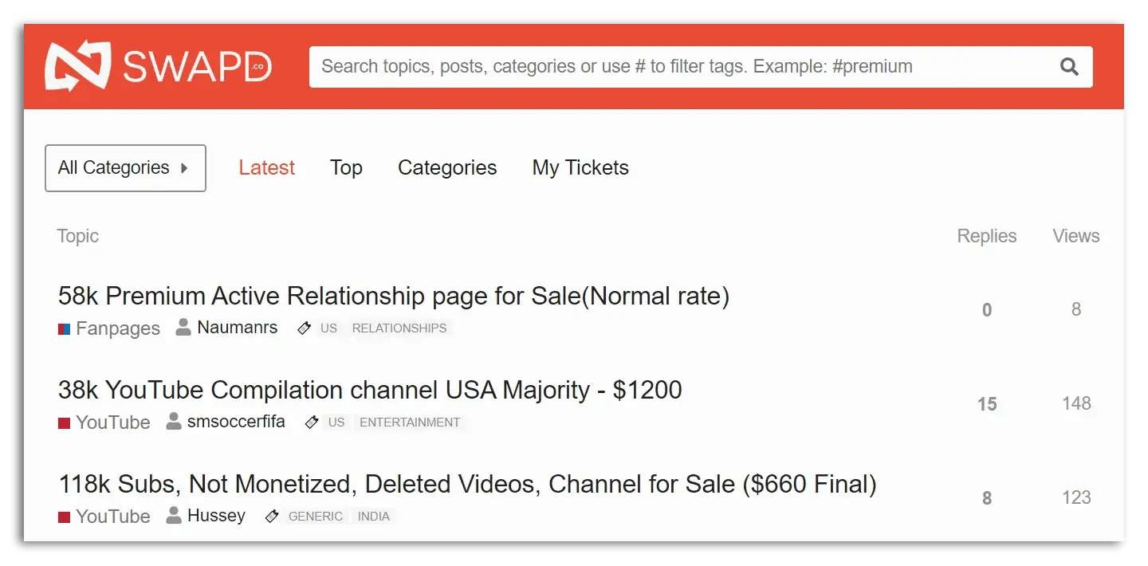Image resolution: width=1148 pixels, height=566 pixels.
Task: Expand the All Categories dropdown
Action: [x=125, y=168]
